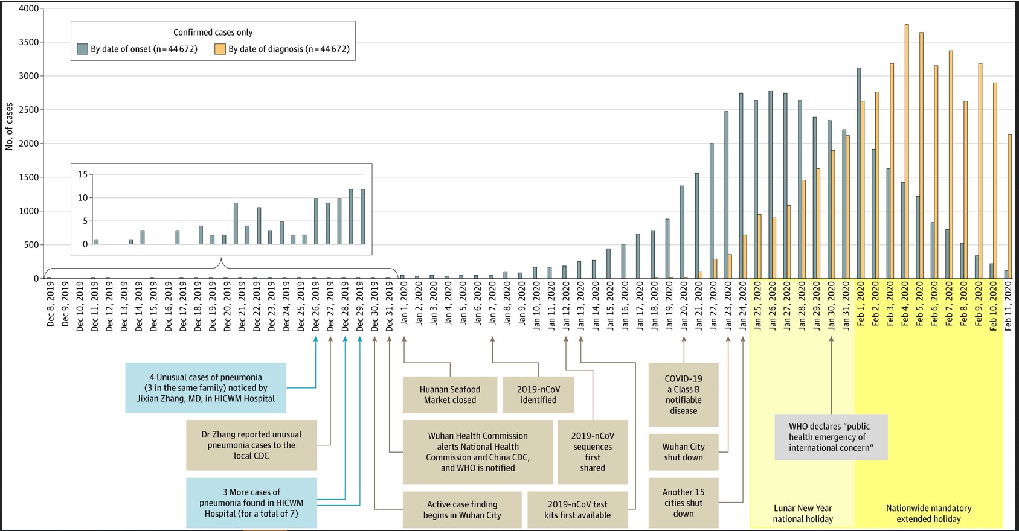Click 'COVID-19 a Class B notifiable disease' box
Image resolution: width=1019 pixels, height=531 pixels.
683,395
